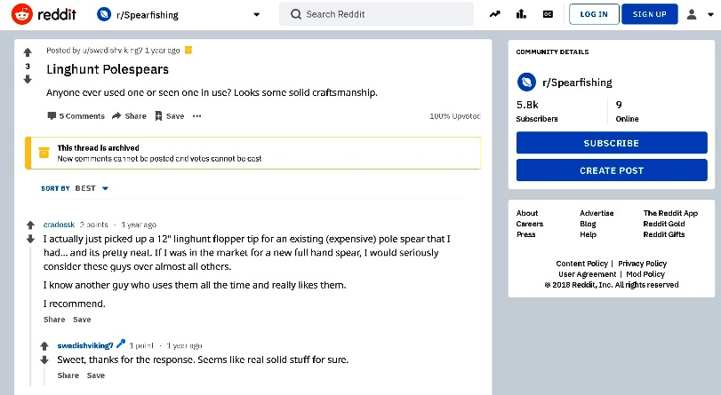
Task: Click the Reddit logo home icon
Action: [22, 14]
